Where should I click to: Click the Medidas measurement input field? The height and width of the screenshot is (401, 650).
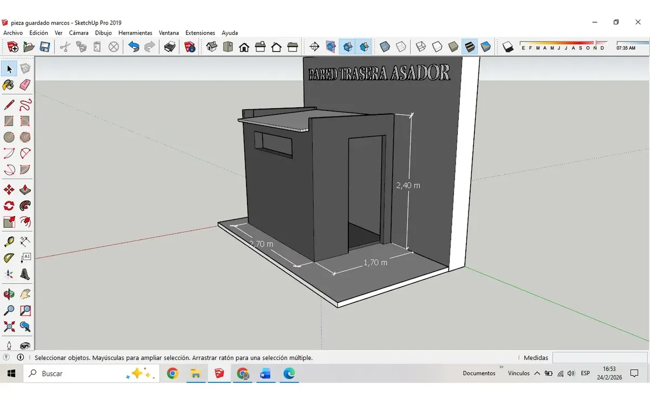pos(599,358)
